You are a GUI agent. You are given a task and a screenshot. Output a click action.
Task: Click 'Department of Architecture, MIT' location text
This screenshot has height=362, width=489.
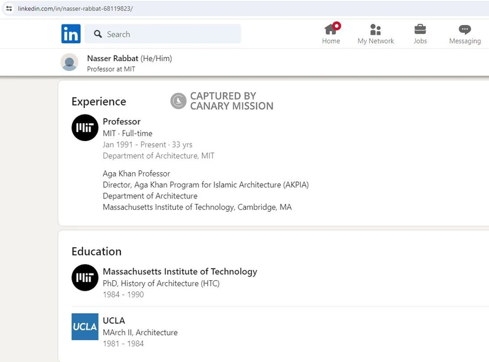tap(158, 156)
